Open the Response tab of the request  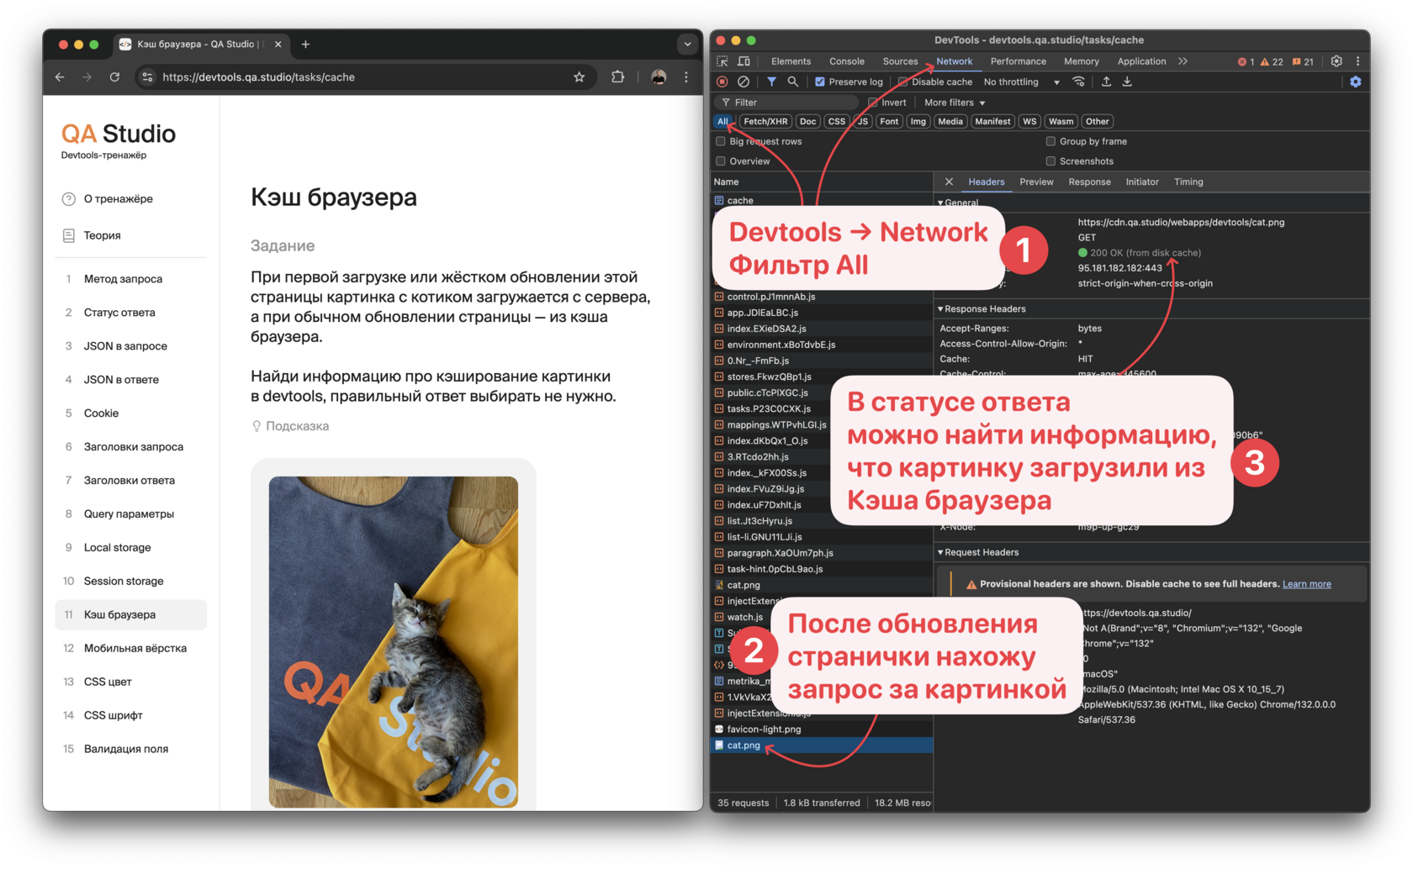coord(1089,182)
